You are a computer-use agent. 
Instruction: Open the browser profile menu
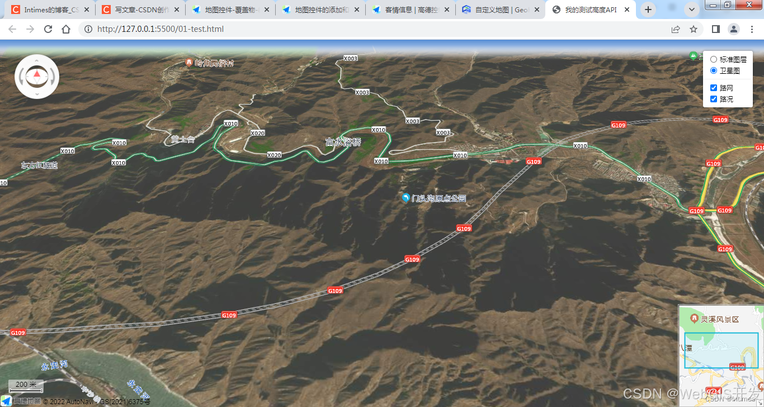pos(733,29)
